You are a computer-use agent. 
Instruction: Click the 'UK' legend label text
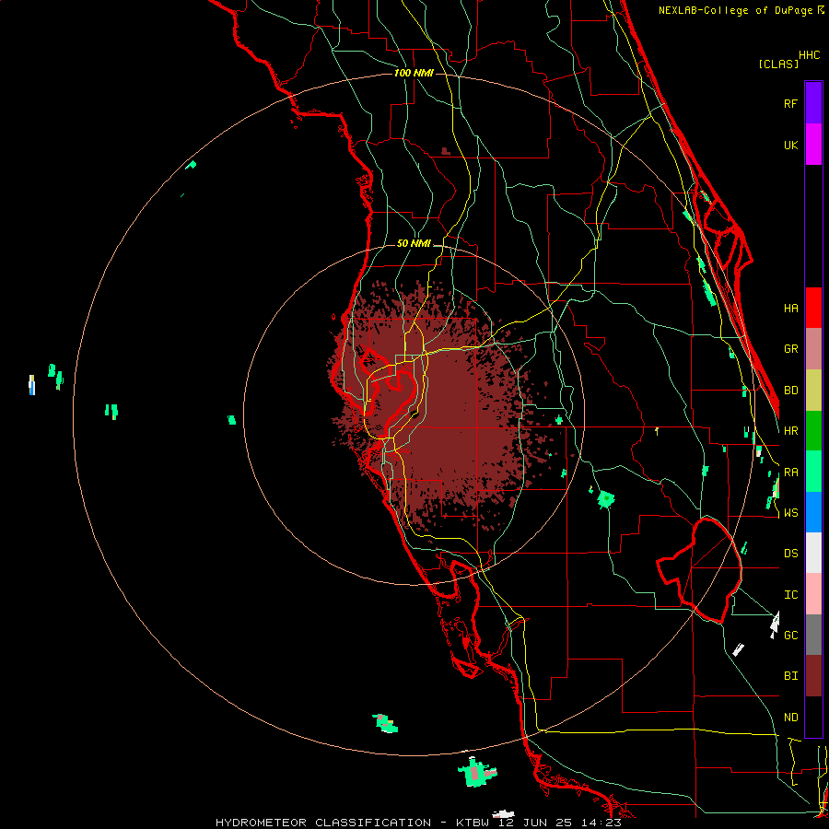[x=790, y=146]
